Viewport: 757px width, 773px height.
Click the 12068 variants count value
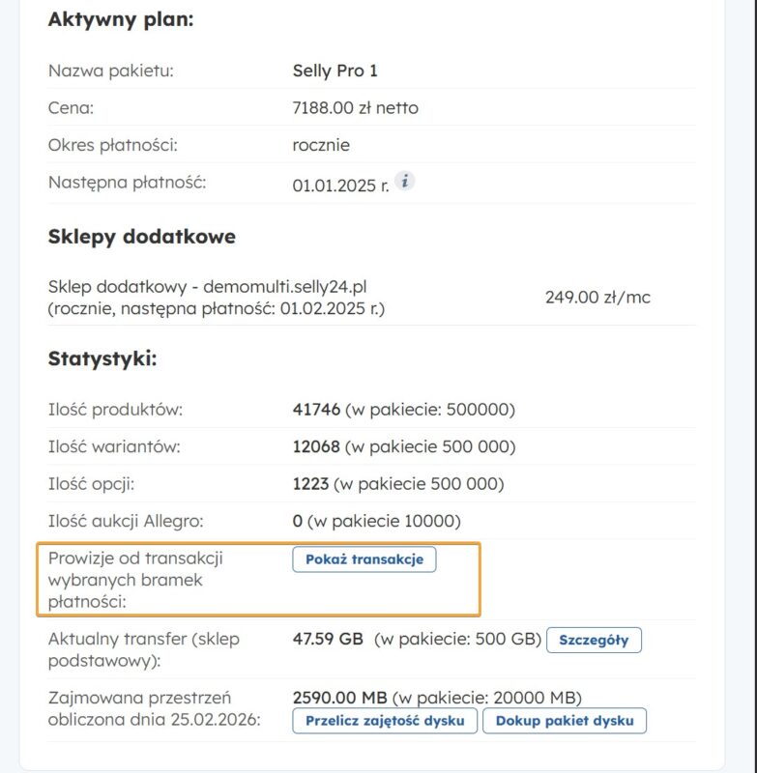[316, 446]
